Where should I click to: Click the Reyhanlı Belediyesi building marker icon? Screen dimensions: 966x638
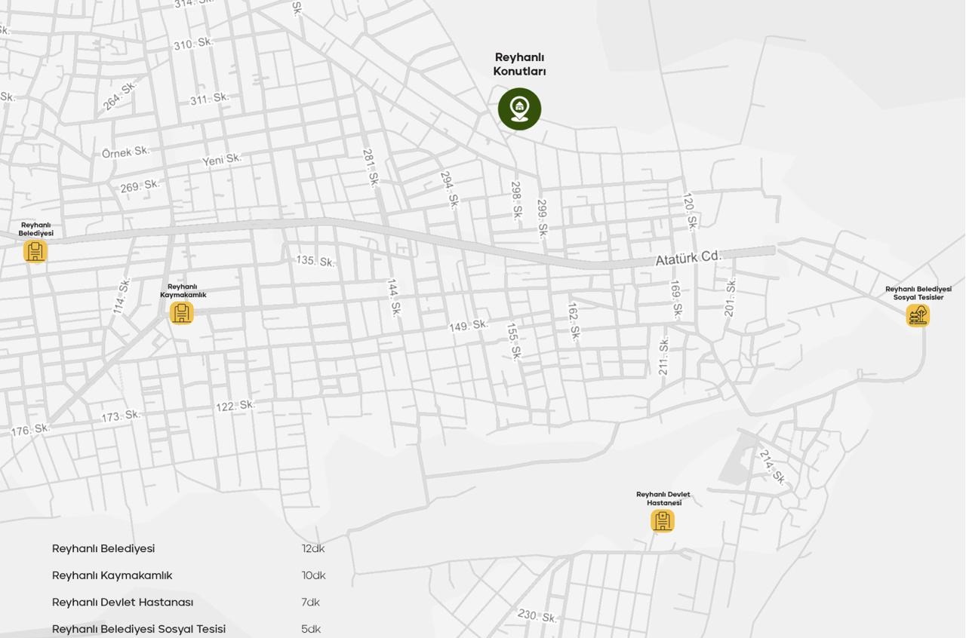tap(35, 251)
